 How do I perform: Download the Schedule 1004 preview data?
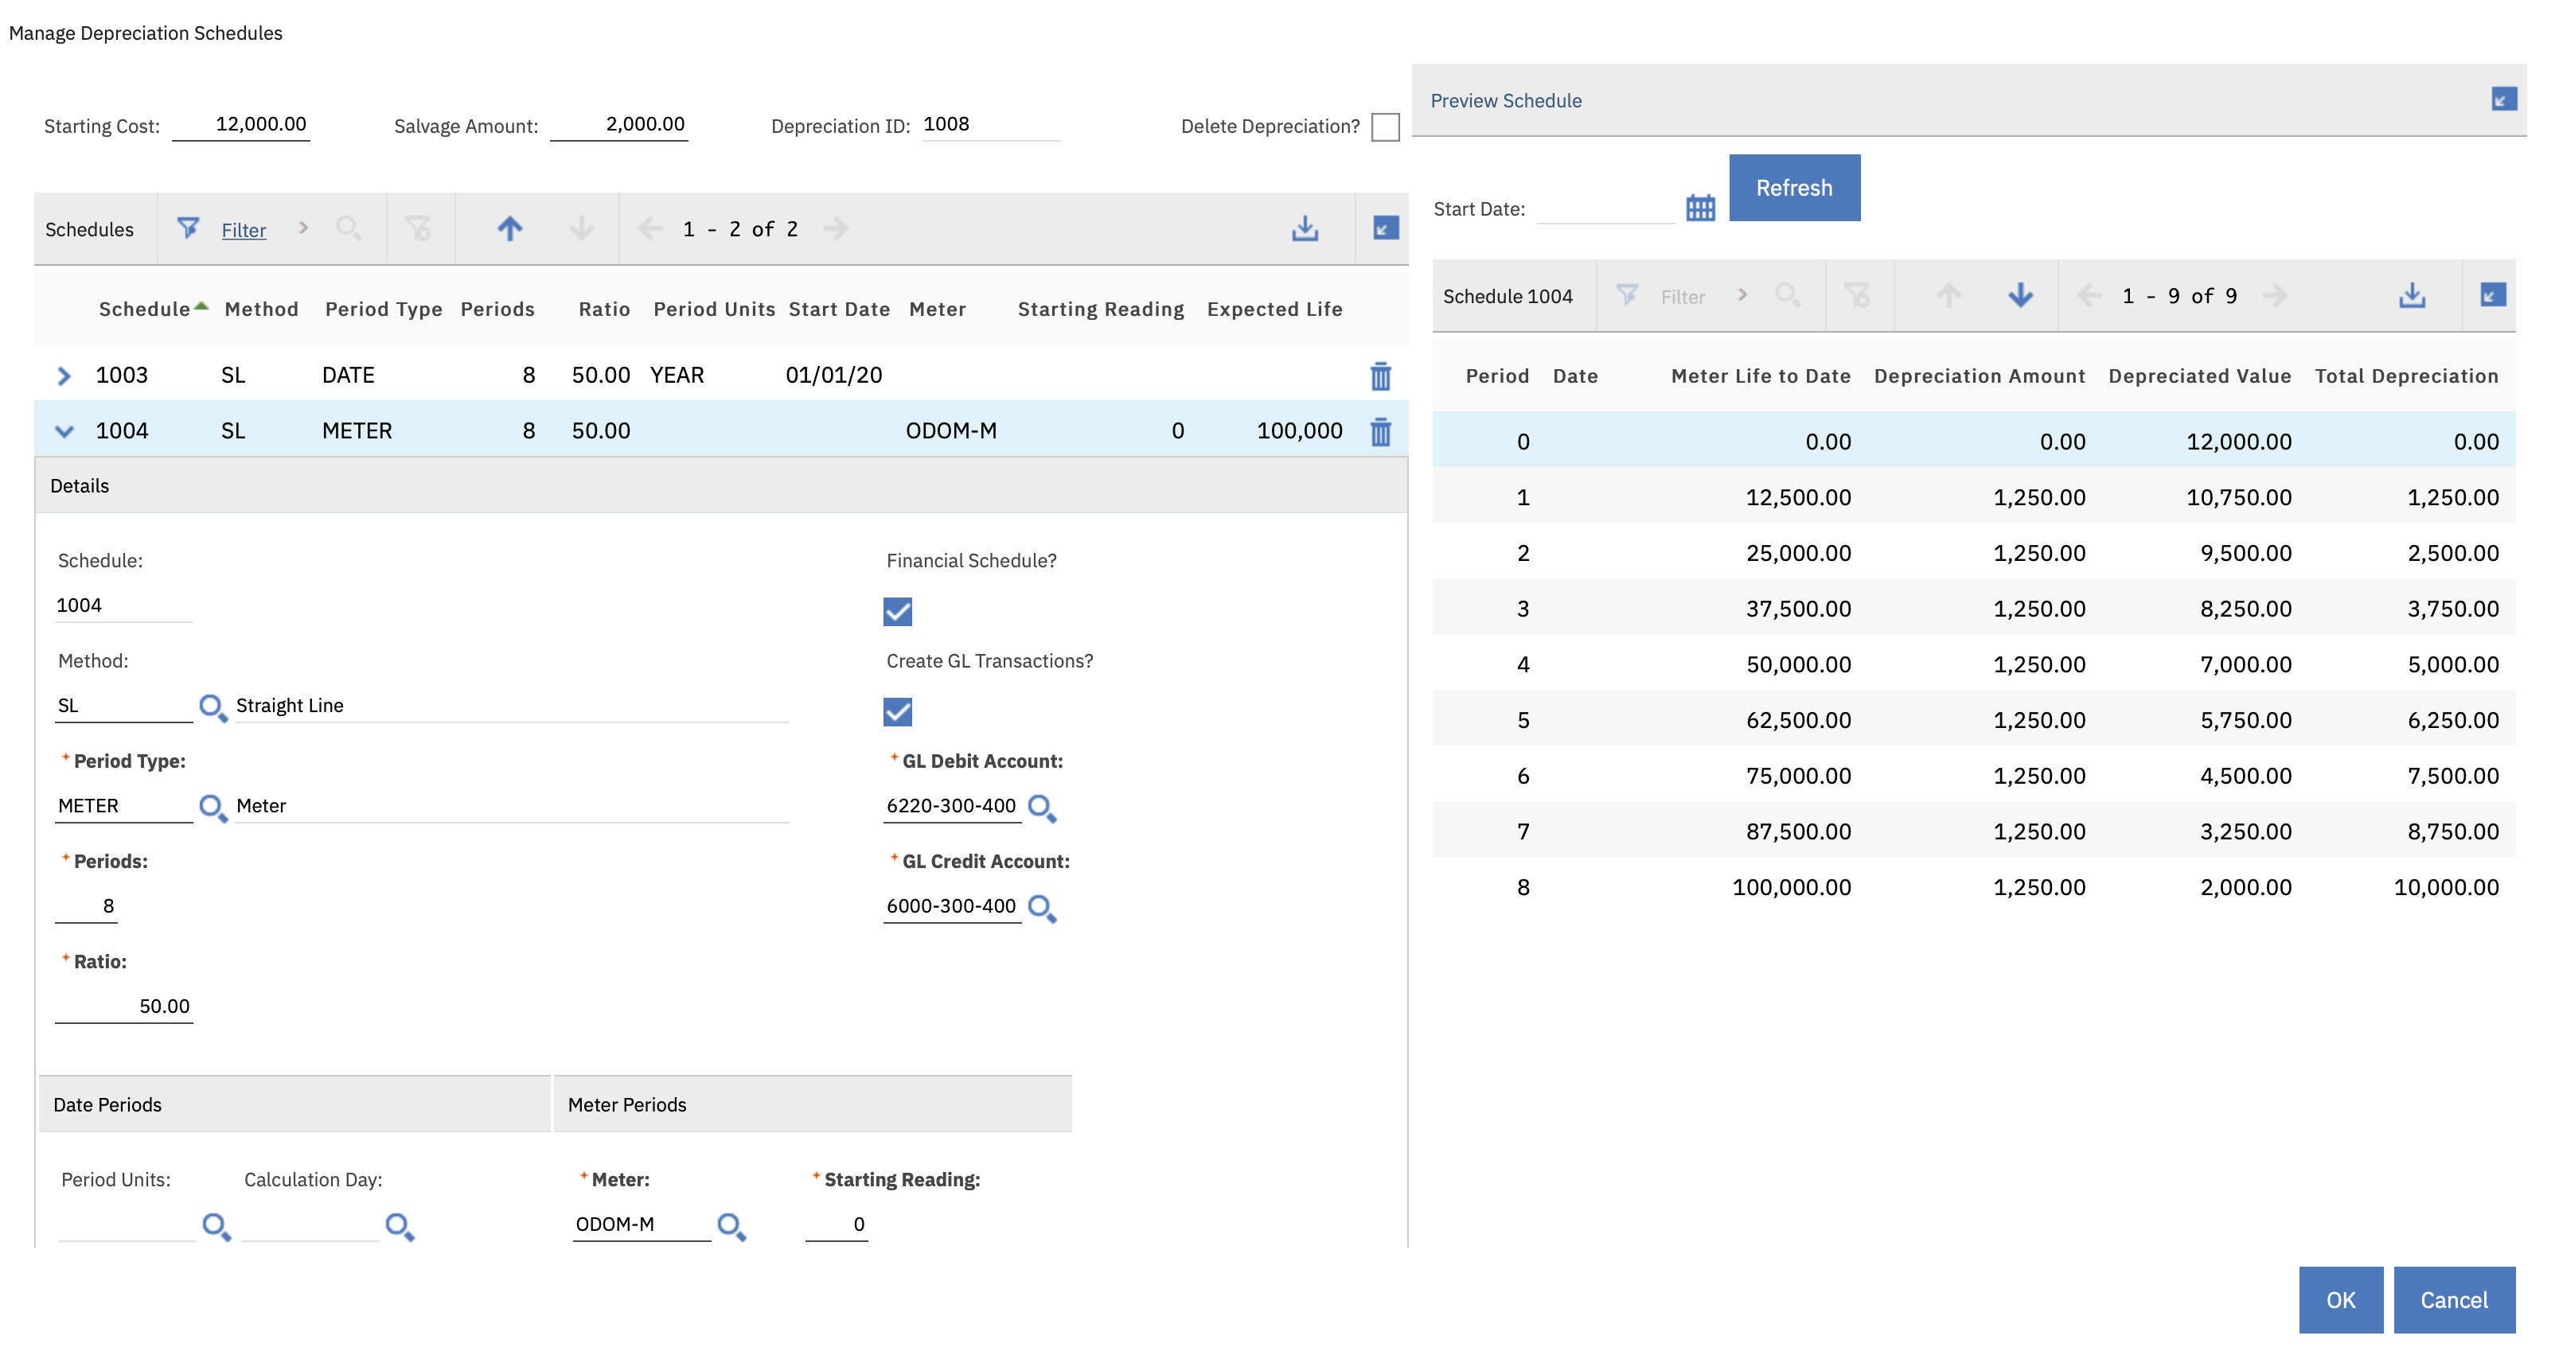pos(2413,294)
